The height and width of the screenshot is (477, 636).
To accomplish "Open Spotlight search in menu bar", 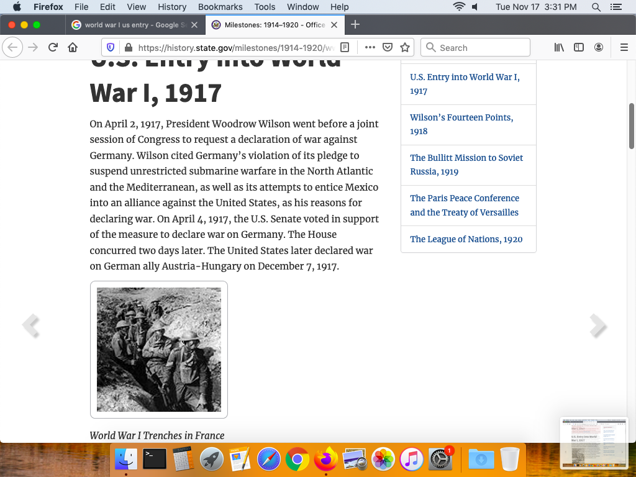I will (x=596, y=7).
